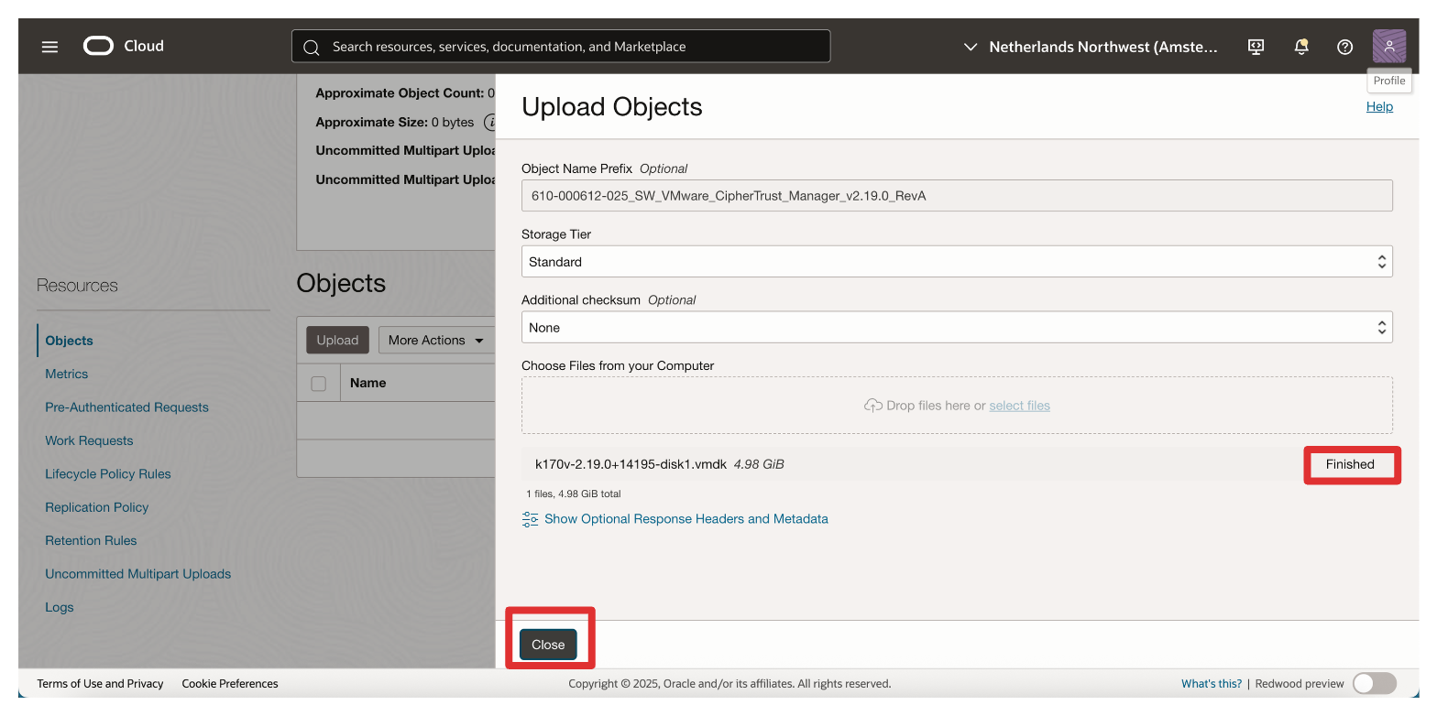1437x716 pixels.
Task: Open the Cloud Shell developer tools icon
Action: pos(1256,47)
